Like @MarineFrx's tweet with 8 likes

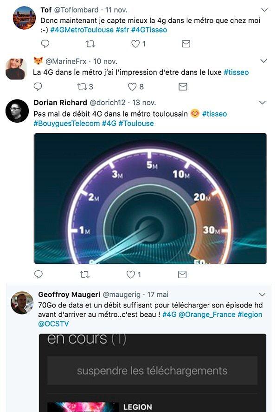(x=132, y=86)
